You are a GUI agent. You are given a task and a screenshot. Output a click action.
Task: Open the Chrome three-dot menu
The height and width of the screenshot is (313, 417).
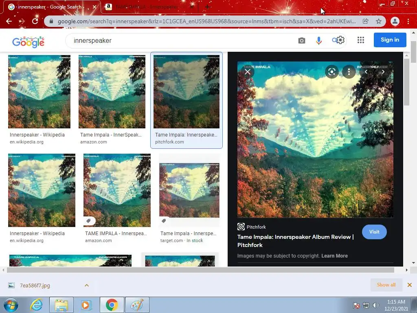click(x=408, y=21)
